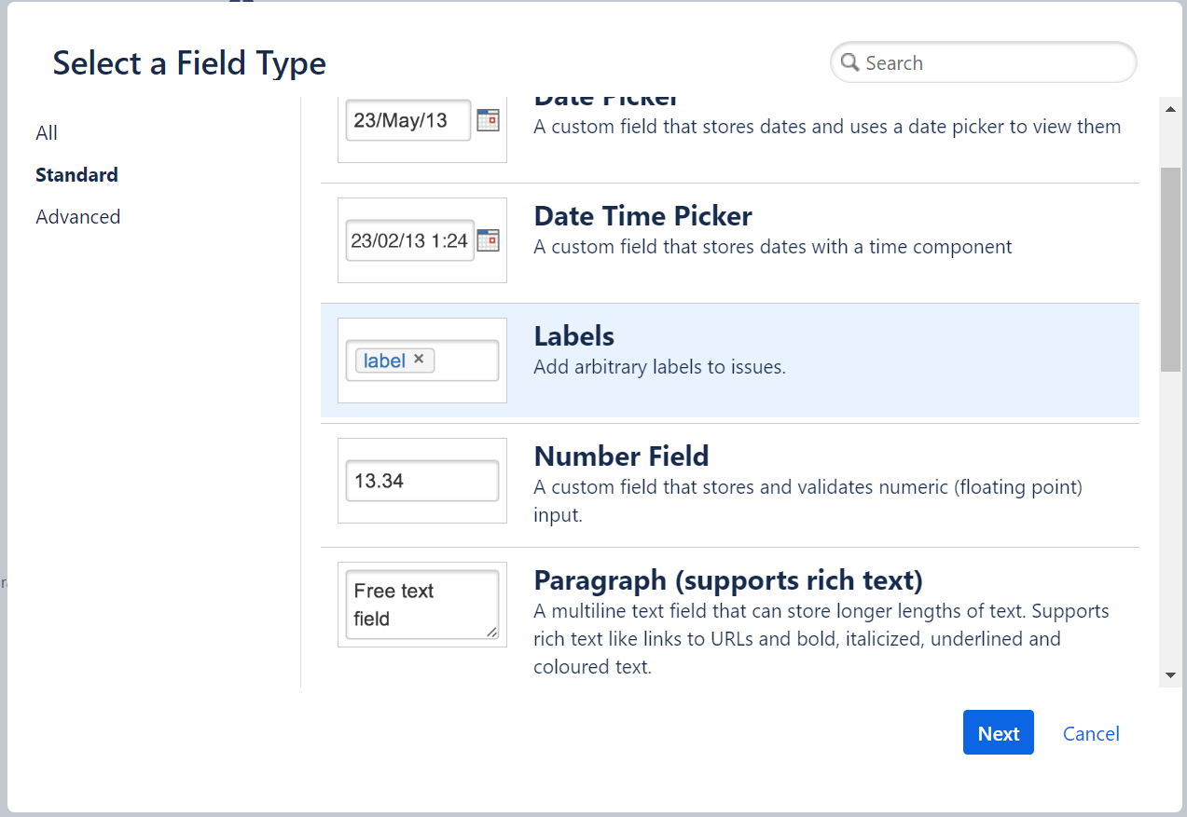This screenshot has height=817, width=1187.
Task: Click the calendar icon in the Date Picker preview
Action: click(487, 120)
